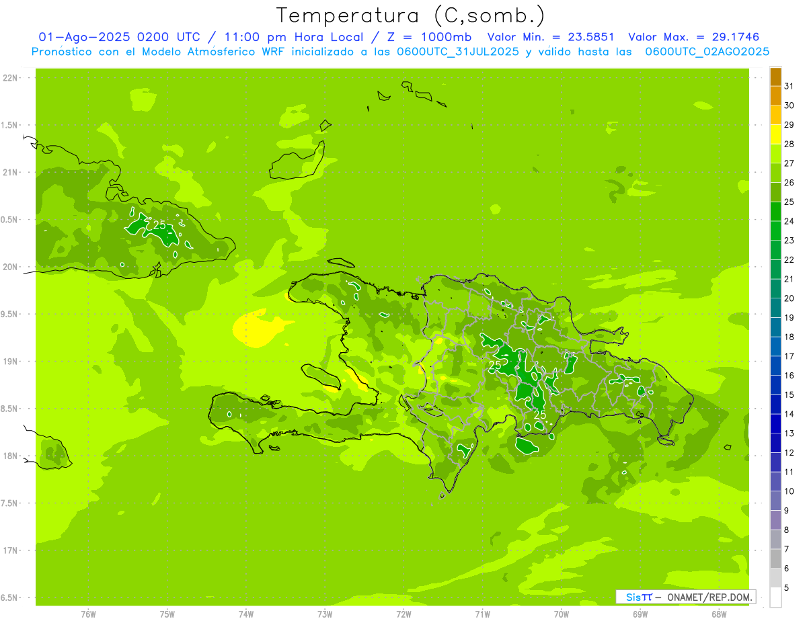The height and width of the screenshot is (623, 807).
Task: Click the '71W' longitude axis label
Action: pyautogui.click(x=482, y=614)
